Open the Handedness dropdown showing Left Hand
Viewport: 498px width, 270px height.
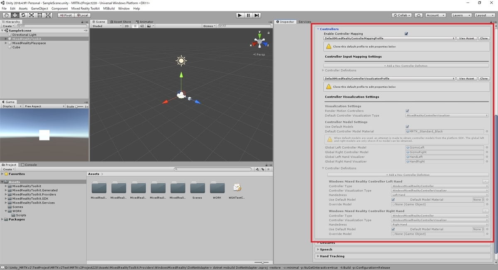(x=440, y=195)
